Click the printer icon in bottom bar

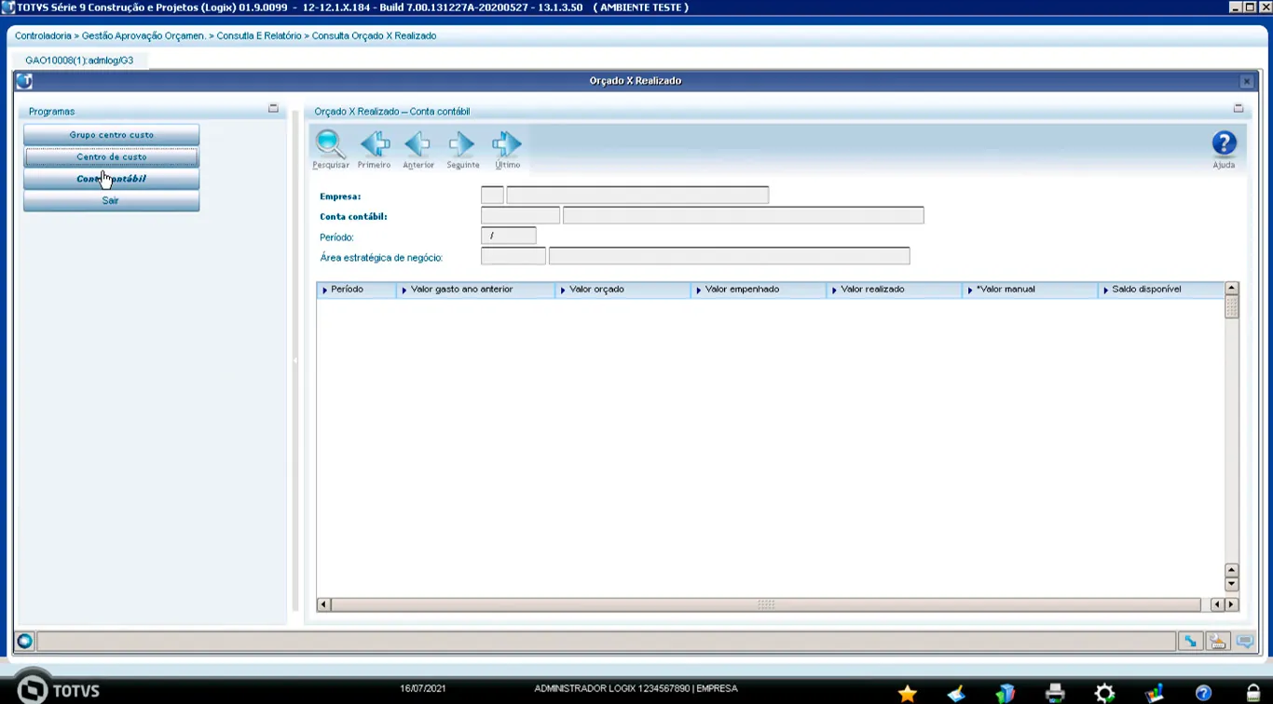[x=1055, y=693]
